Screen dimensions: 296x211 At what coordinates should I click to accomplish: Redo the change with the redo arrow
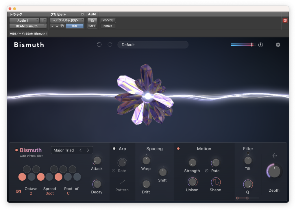tap(110, 45)
